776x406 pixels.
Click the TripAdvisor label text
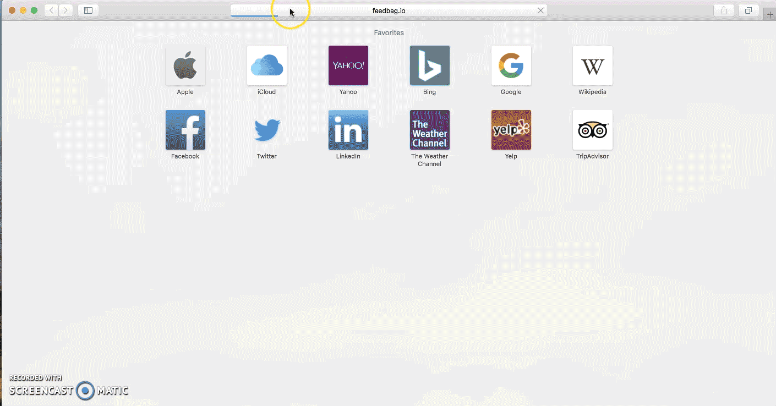(x=593, y=156)
